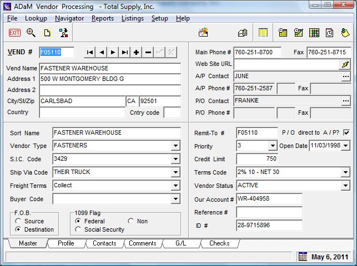Open the calendar icon in the status bar
Screen dimensions: 357x266
[x=303, y=257]
